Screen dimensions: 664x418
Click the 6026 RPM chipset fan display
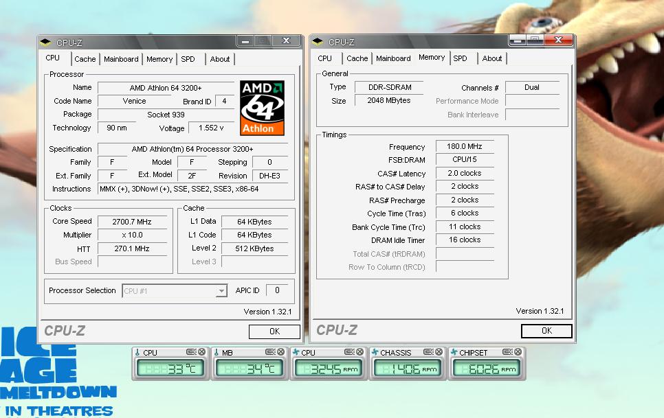pos(486,369)
